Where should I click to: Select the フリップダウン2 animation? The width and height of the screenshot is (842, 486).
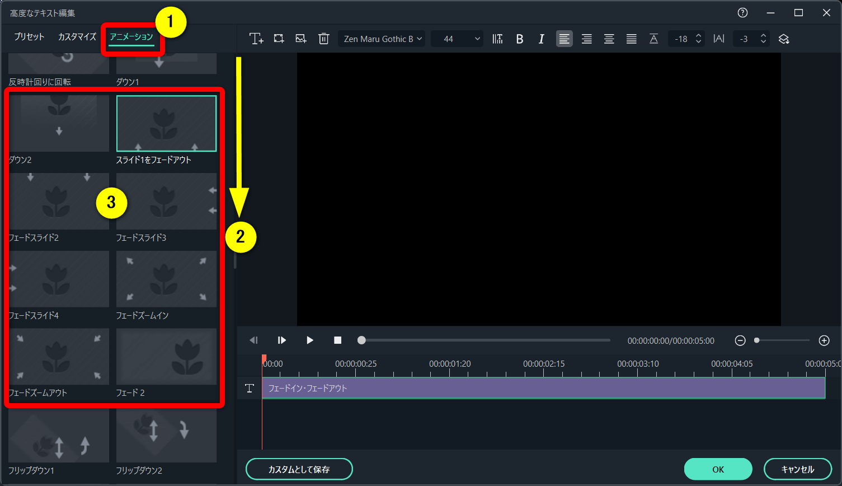pyautogui.click(x=166, y=436)
